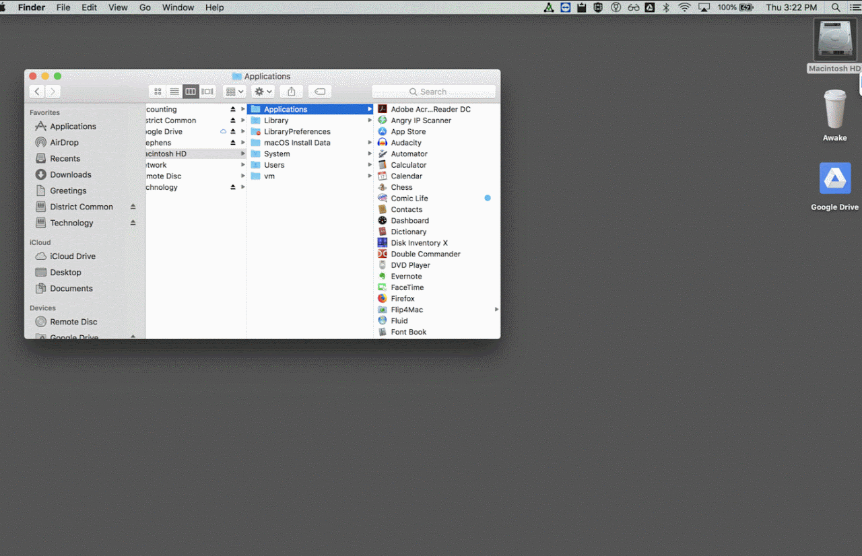This screenshot has width=862, height=556.
Task: Open Spotlight search in the menu bar
Action: pos(836,7)
